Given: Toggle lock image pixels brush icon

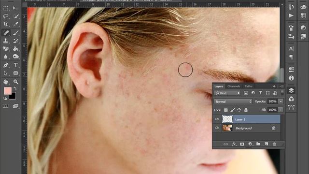Looking at the screenshot, I should [233, 110].
